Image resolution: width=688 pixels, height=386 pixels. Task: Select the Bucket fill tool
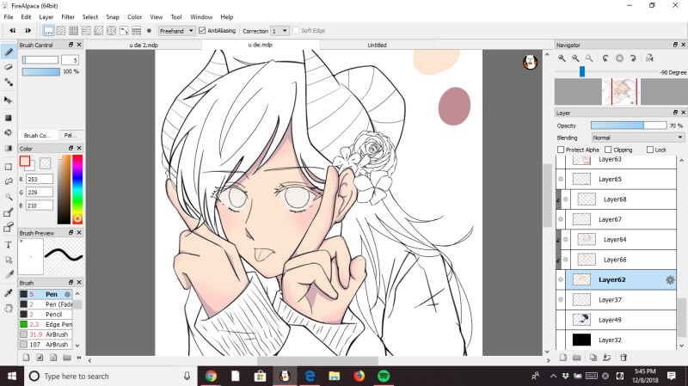coord(9,132)
